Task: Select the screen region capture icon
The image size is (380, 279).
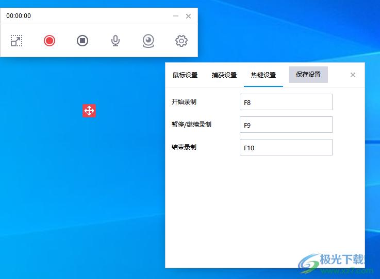Action: click(16, 41)
